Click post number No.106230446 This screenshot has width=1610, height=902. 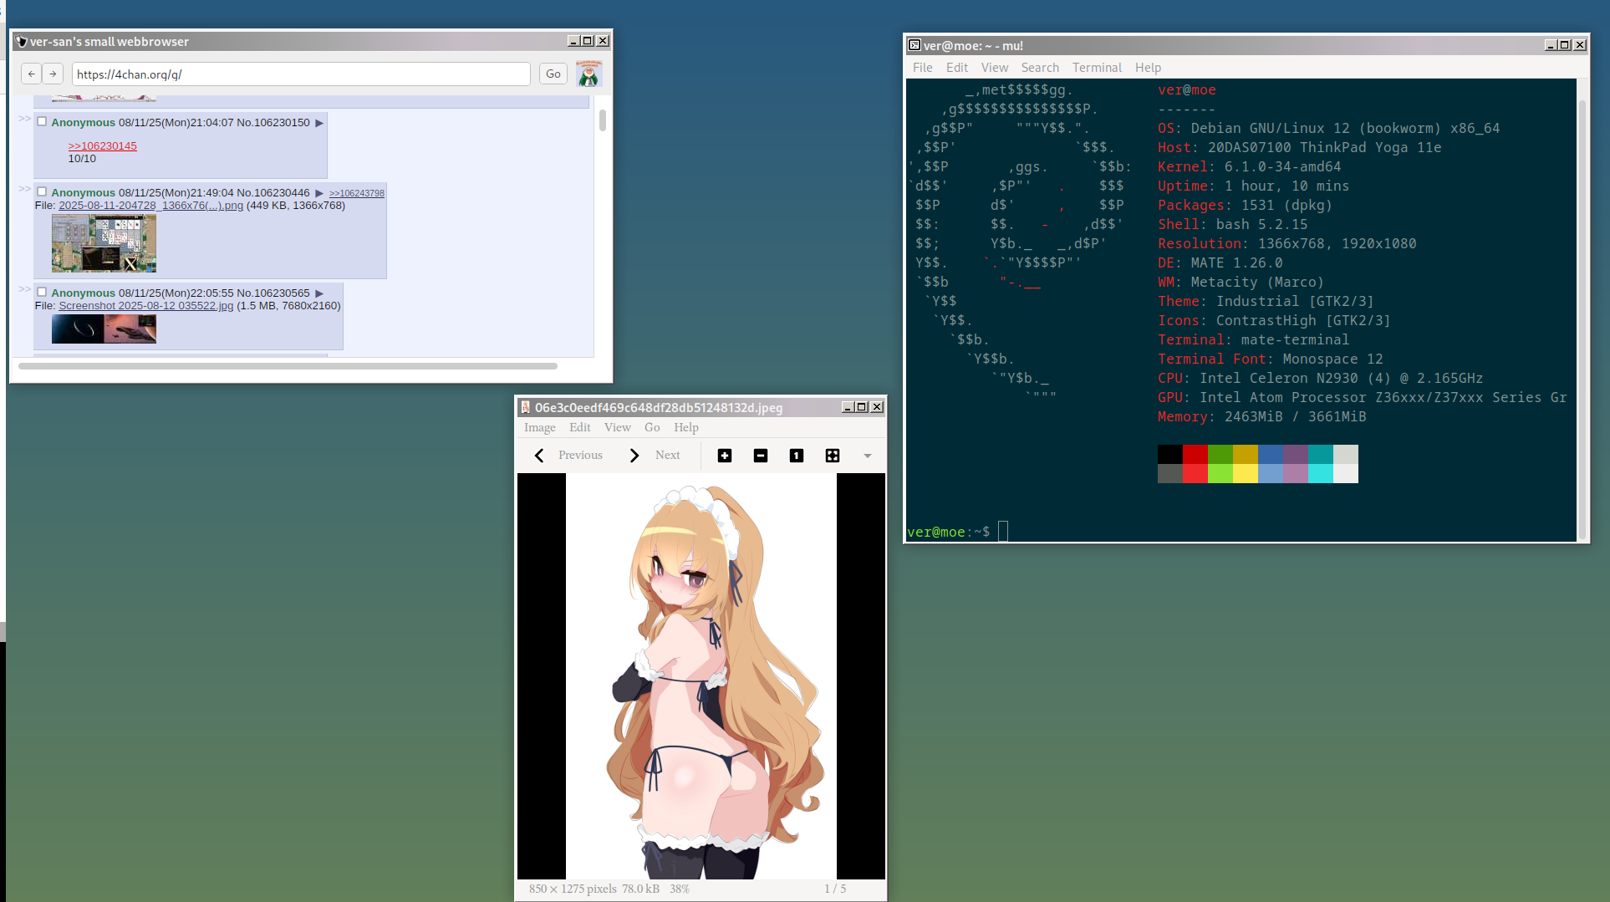(x=273, y=192)
